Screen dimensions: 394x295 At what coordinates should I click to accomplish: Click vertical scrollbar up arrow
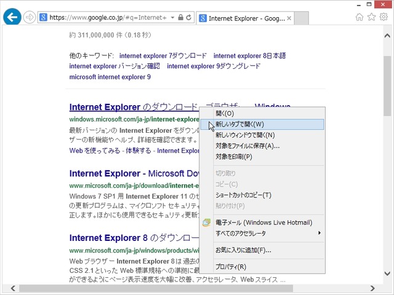click(387, 36)
